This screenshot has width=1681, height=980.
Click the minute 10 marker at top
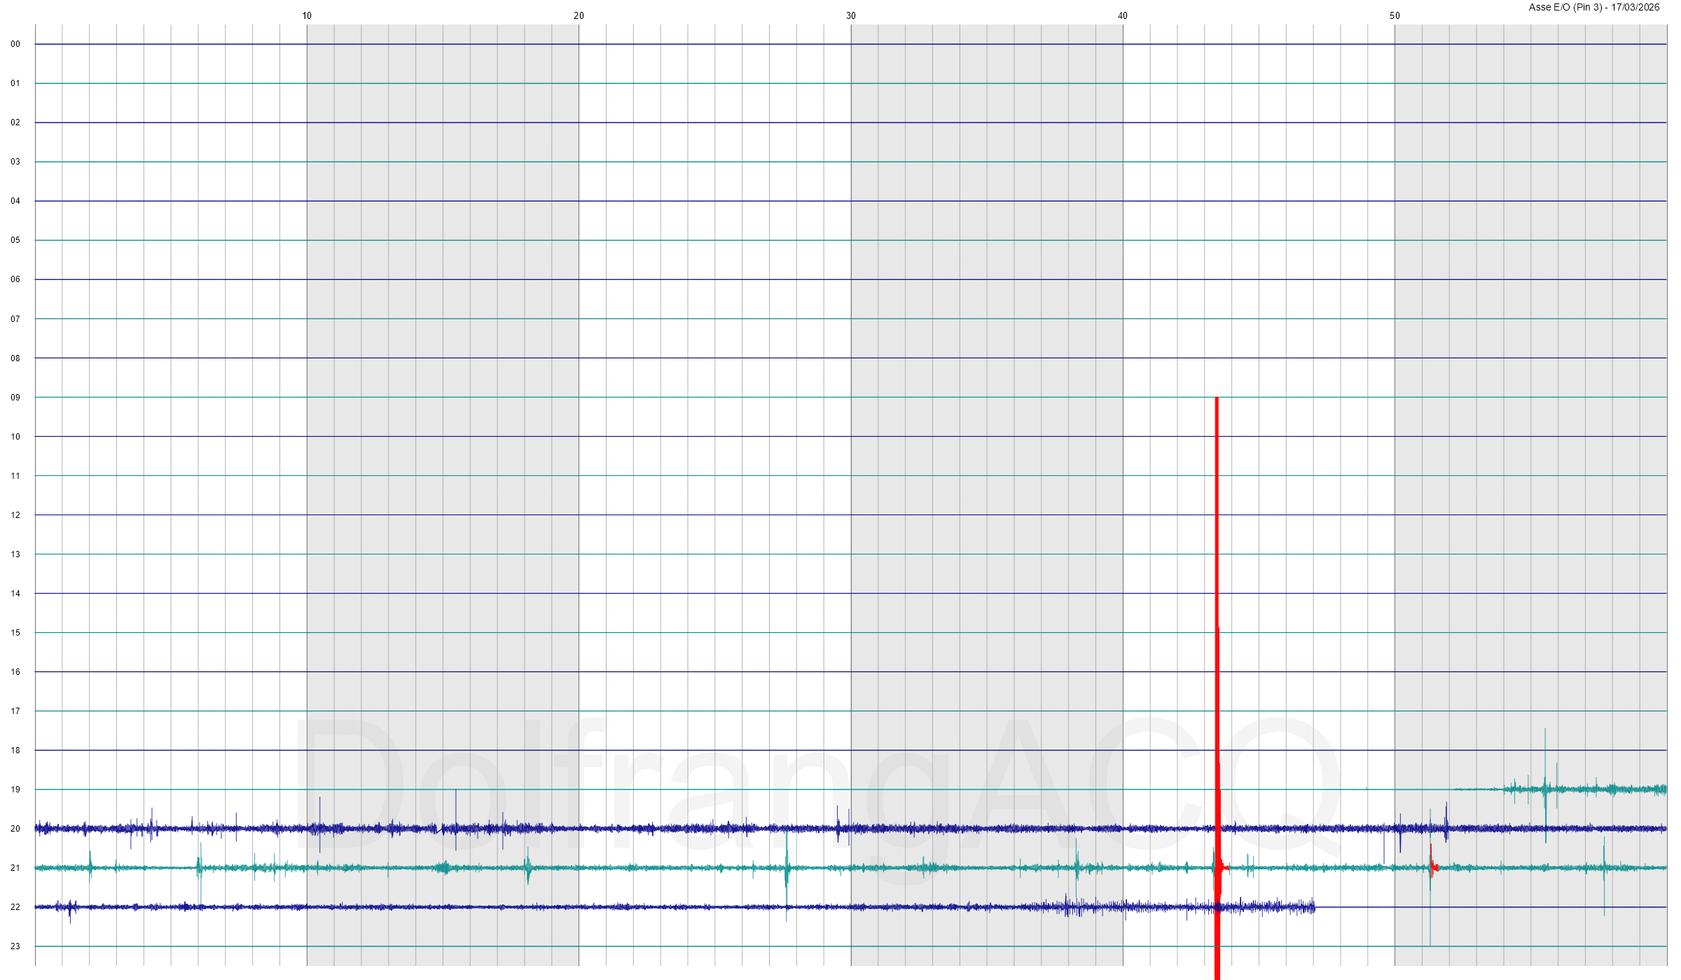(307, 15)
